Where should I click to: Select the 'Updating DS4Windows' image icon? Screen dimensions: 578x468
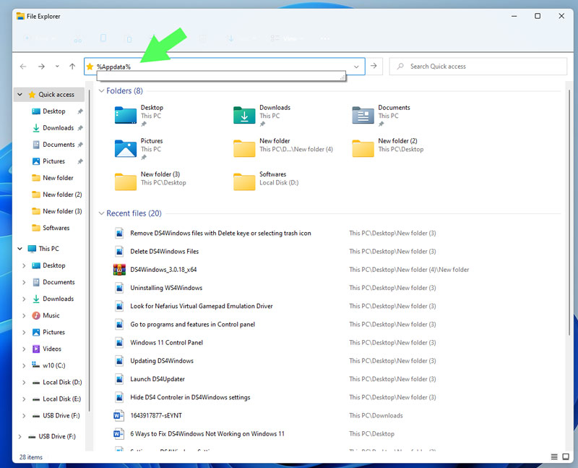pyautogui.click(x=119, y=361)
